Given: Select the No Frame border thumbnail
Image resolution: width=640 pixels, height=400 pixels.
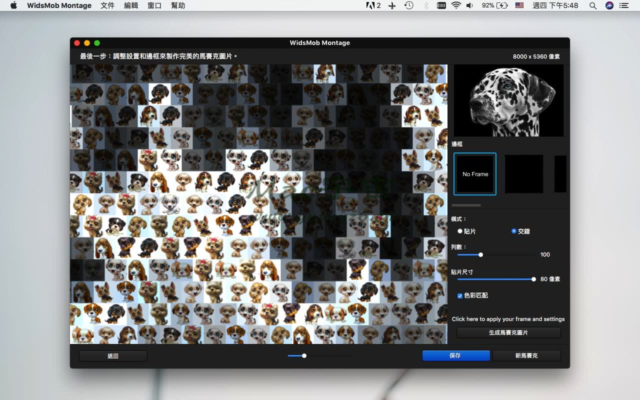Looking at the screenshot, I should (475, 174).
